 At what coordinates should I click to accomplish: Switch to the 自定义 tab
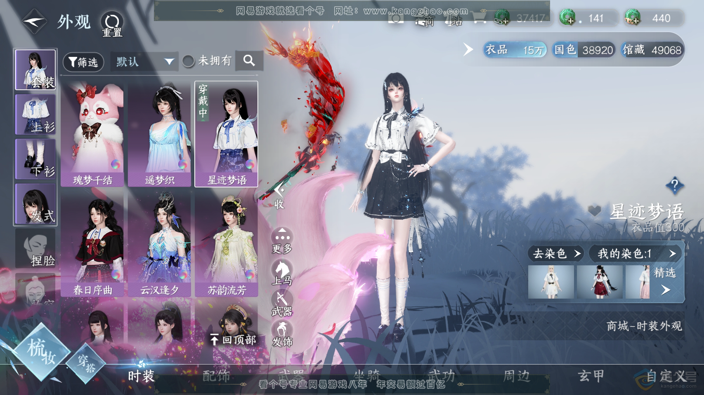tap(666, 376)
